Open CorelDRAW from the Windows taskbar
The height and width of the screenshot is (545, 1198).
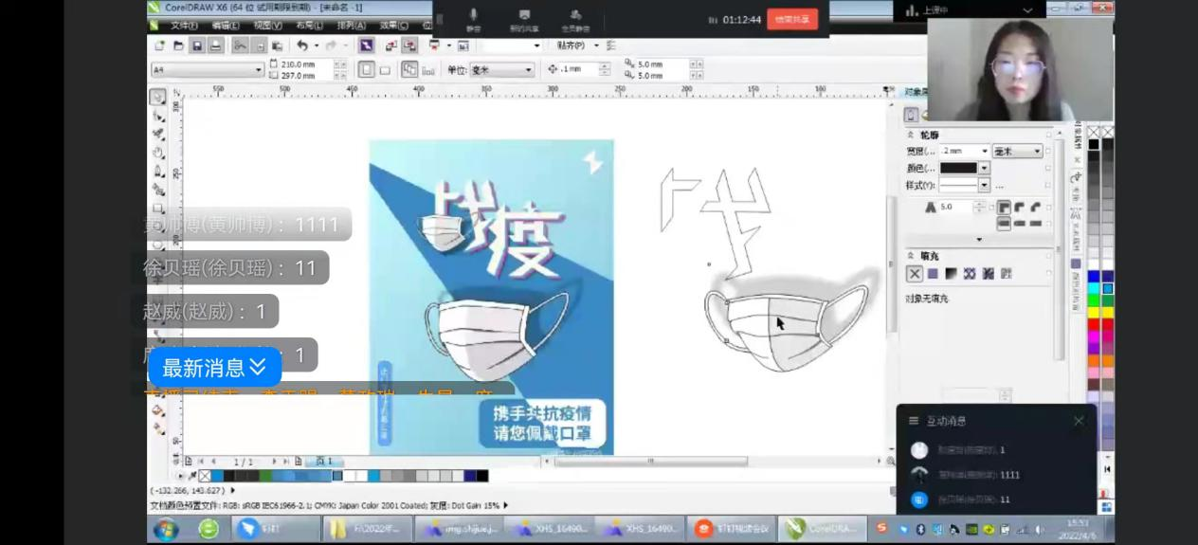tap(822, 529)
